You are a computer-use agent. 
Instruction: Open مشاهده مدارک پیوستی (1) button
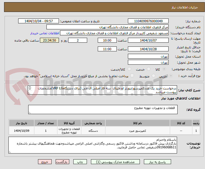[x=115, y=162]
